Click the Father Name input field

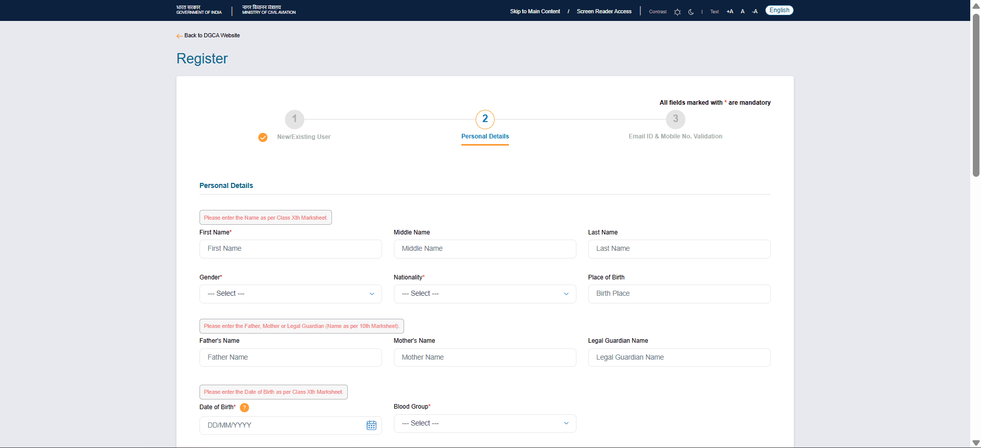click(291, 358)
